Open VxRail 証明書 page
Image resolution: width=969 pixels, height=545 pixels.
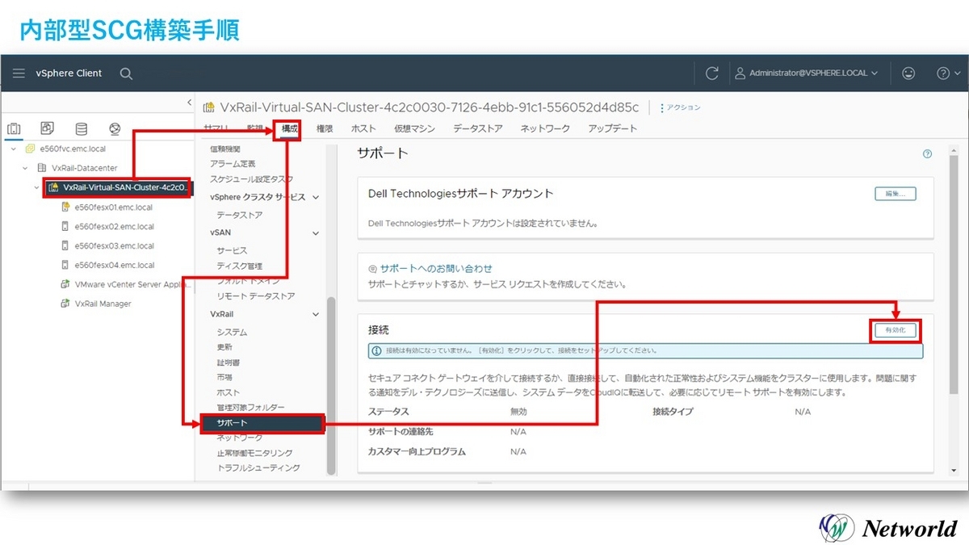[x=228, y=363]
